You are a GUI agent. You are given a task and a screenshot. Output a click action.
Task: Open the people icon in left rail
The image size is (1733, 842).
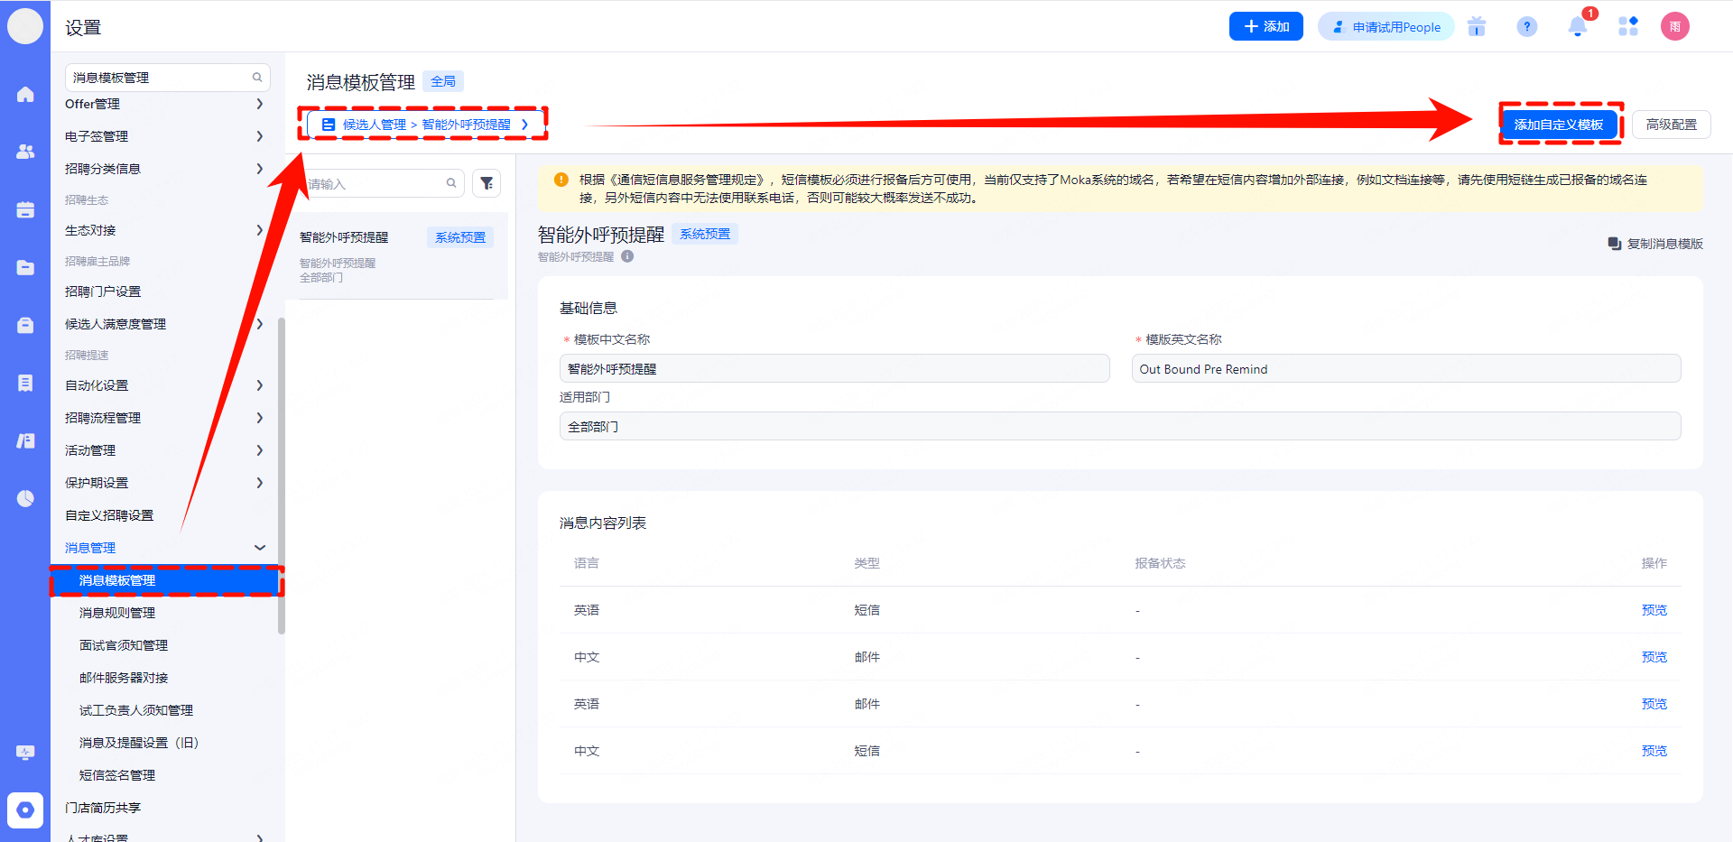pos(25,152)
